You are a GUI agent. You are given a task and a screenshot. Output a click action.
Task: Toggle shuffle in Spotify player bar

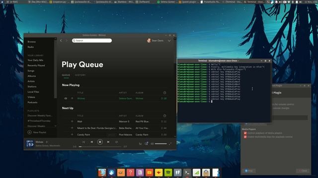[83, 142]
